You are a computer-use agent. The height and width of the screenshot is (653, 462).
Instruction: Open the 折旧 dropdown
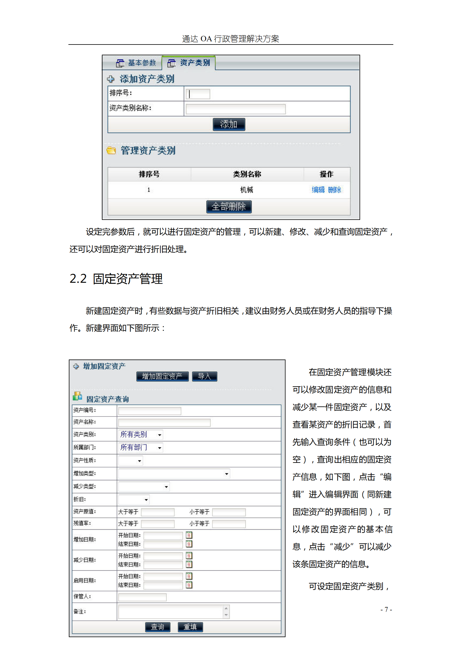[134, 499]
